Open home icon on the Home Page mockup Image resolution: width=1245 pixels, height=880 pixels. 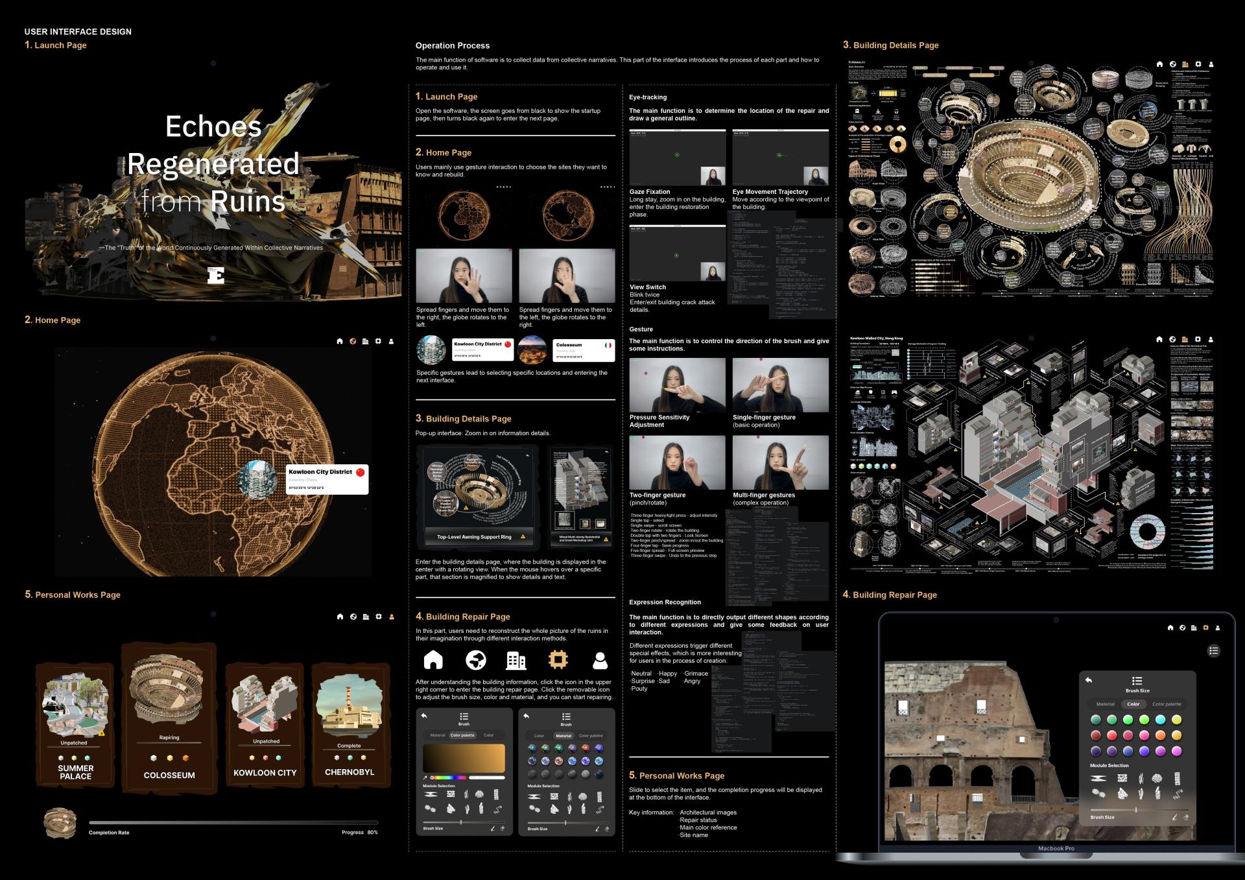pos(340,341)
